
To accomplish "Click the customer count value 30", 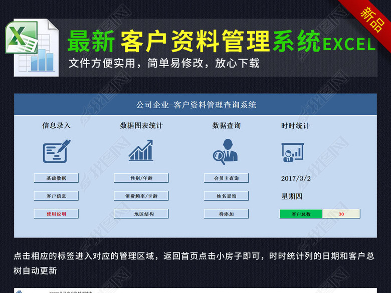I will click(341, 214).
